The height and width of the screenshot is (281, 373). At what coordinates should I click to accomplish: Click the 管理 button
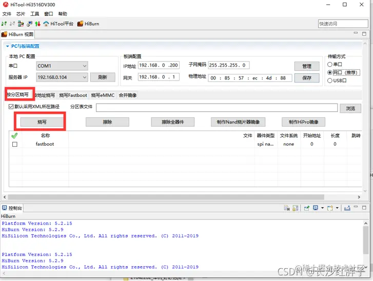click(x=307, y=66)
